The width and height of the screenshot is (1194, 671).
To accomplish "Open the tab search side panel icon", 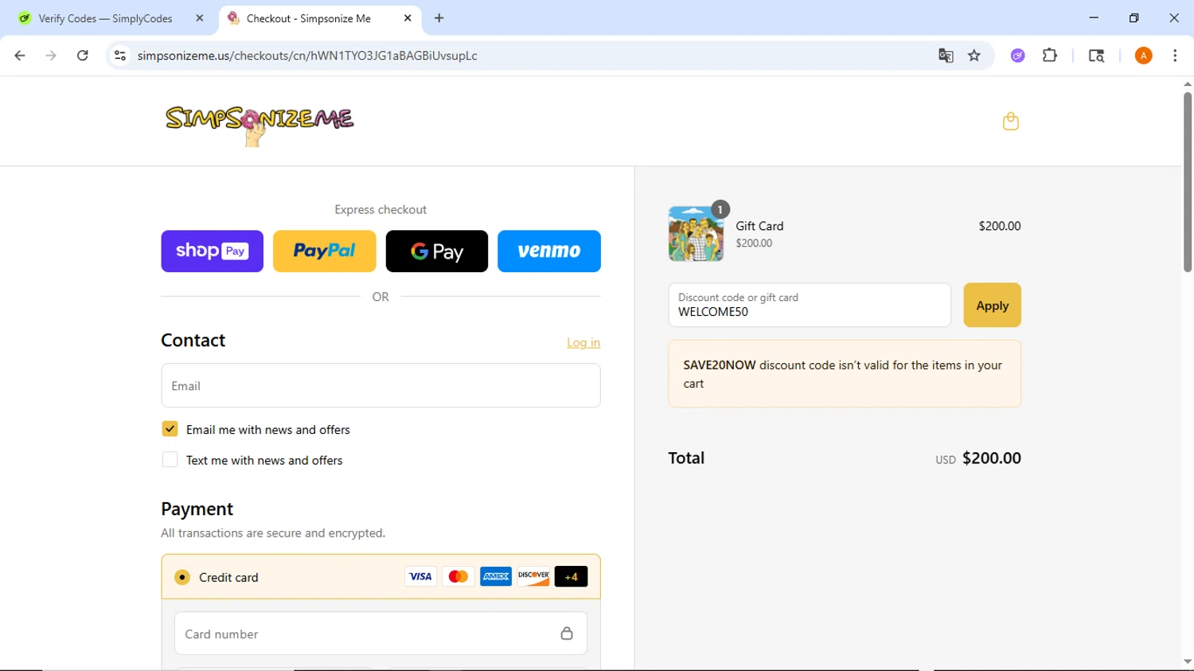I will [1096, 56].
